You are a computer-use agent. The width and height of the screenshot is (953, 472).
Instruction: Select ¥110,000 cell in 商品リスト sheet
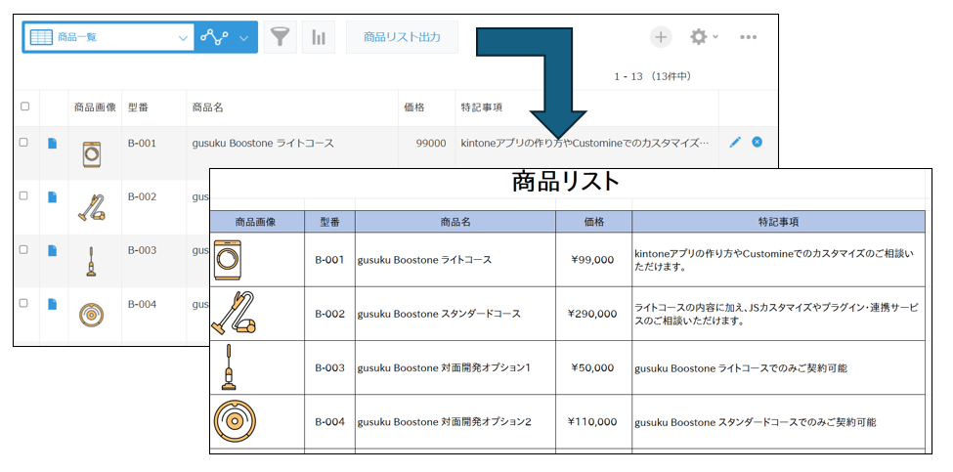point(594,421)
